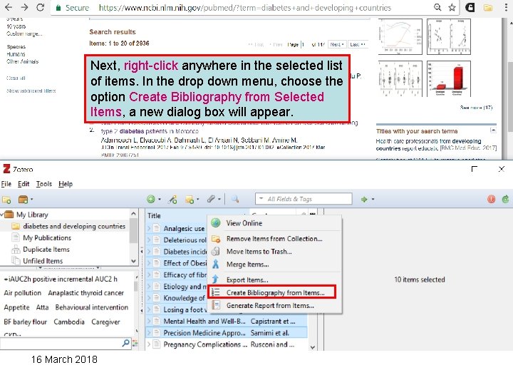The image size is (513, 385).
Task: Click the browser Forward arrow
Action: point(24,7)
